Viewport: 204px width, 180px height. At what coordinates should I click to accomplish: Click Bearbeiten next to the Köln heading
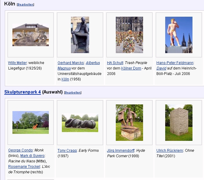click(x=25, y=5)
